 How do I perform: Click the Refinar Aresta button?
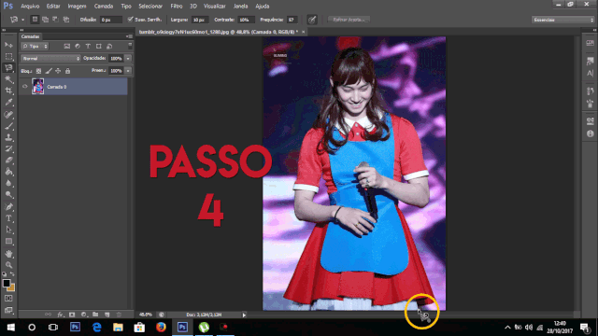pos(349,20)
